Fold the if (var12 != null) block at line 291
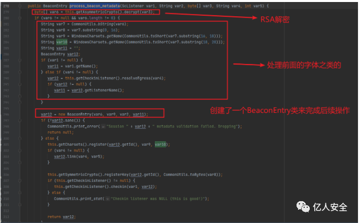Image resolution: width=359 pixels, height=223 pixels. point(20,84)
